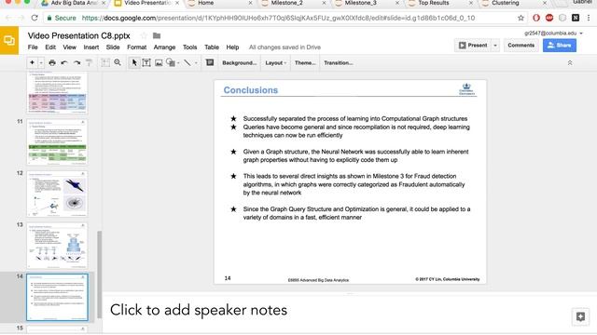597x335 pixels.
Task: Open the line tool dropdown arrow
Action: coord(196,63)
